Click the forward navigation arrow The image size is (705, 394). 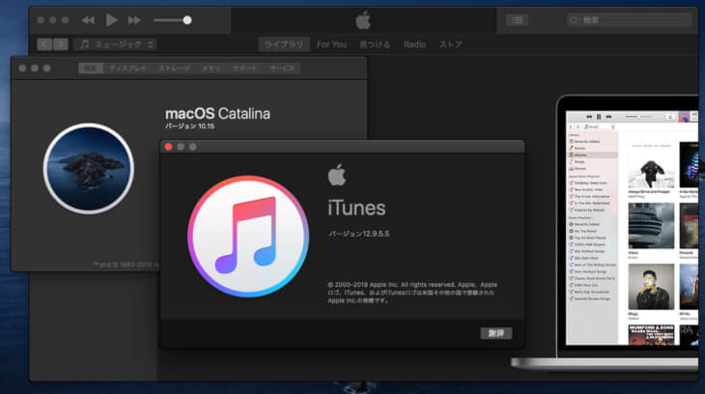coord(60,44)
